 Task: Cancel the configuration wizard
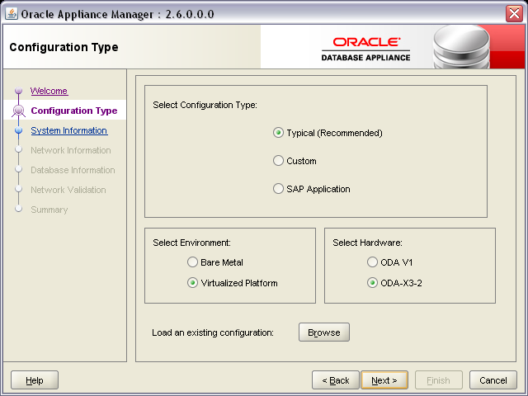click(x=493, y=380)
